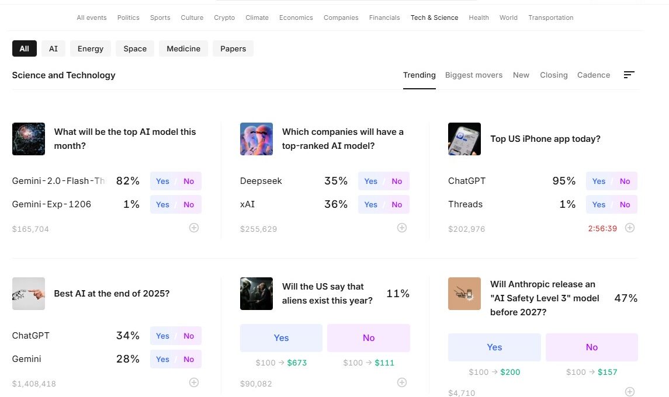Go to Sports category
This screenshot has width=669, height=397.
pos(160,18)
